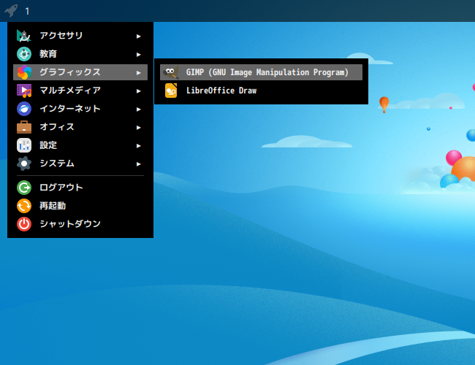The height and width of the screenshot is (365, 475).
Task: Open the システム menu entry
Action: coord(80,164)
